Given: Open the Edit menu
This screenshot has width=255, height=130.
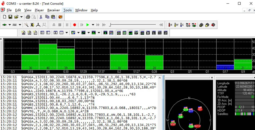Looking at the screenshot, I should coord(18,10).
